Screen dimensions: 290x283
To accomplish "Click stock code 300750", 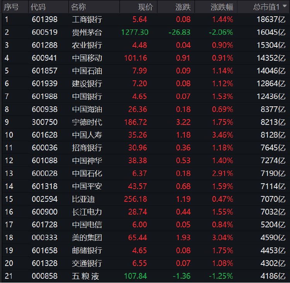I will pos(44,122).
